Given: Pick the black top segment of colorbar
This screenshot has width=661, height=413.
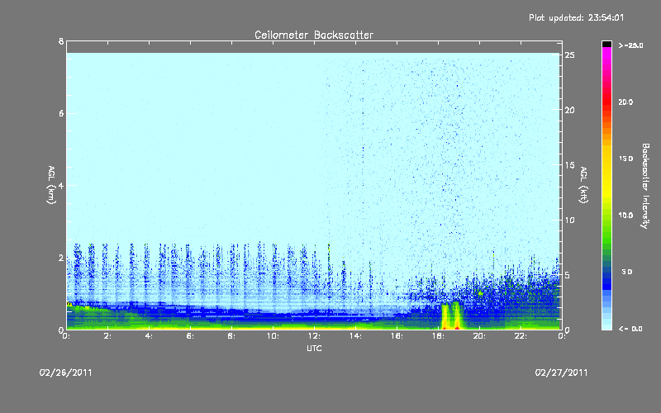Looking at the screenshot, I should click(606, 44).
